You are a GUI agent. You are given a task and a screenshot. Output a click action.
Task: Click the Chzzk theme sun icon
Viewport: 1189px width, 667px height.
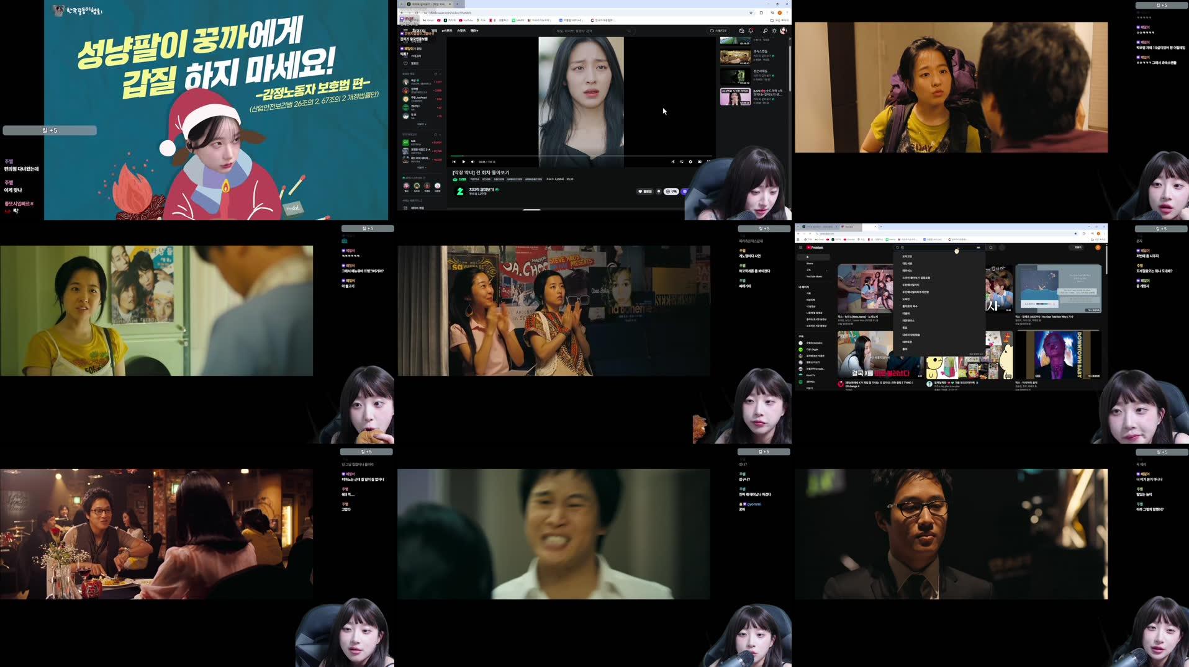tap(774, 30)
